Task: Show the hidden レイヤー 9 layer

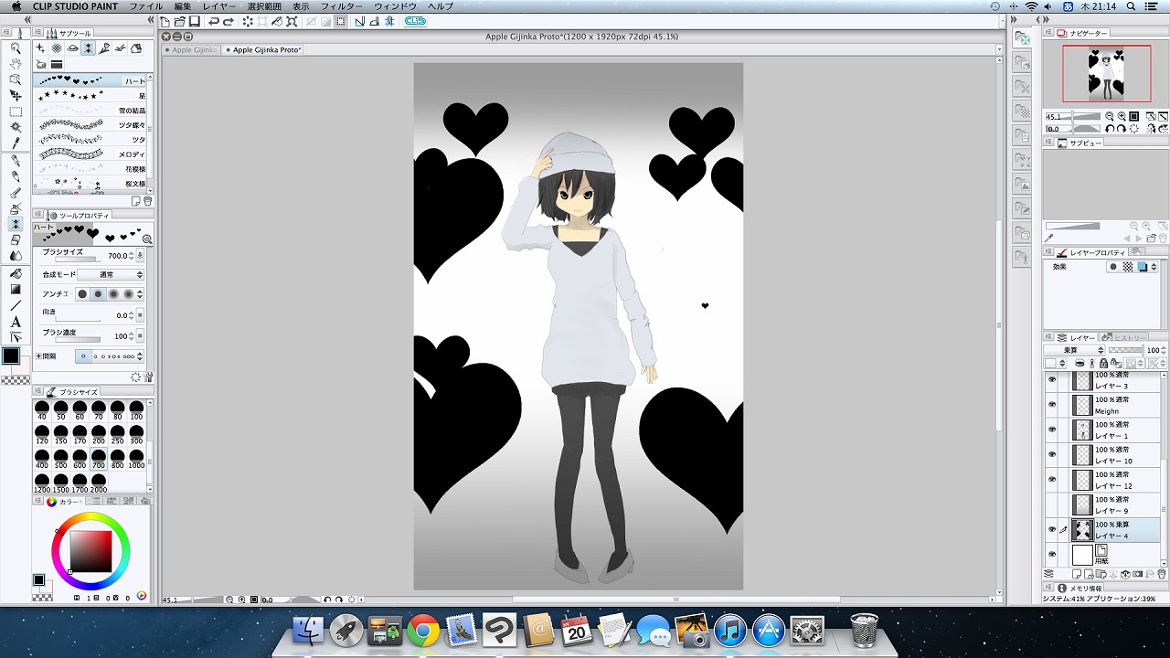Action: click(1052, 504)
